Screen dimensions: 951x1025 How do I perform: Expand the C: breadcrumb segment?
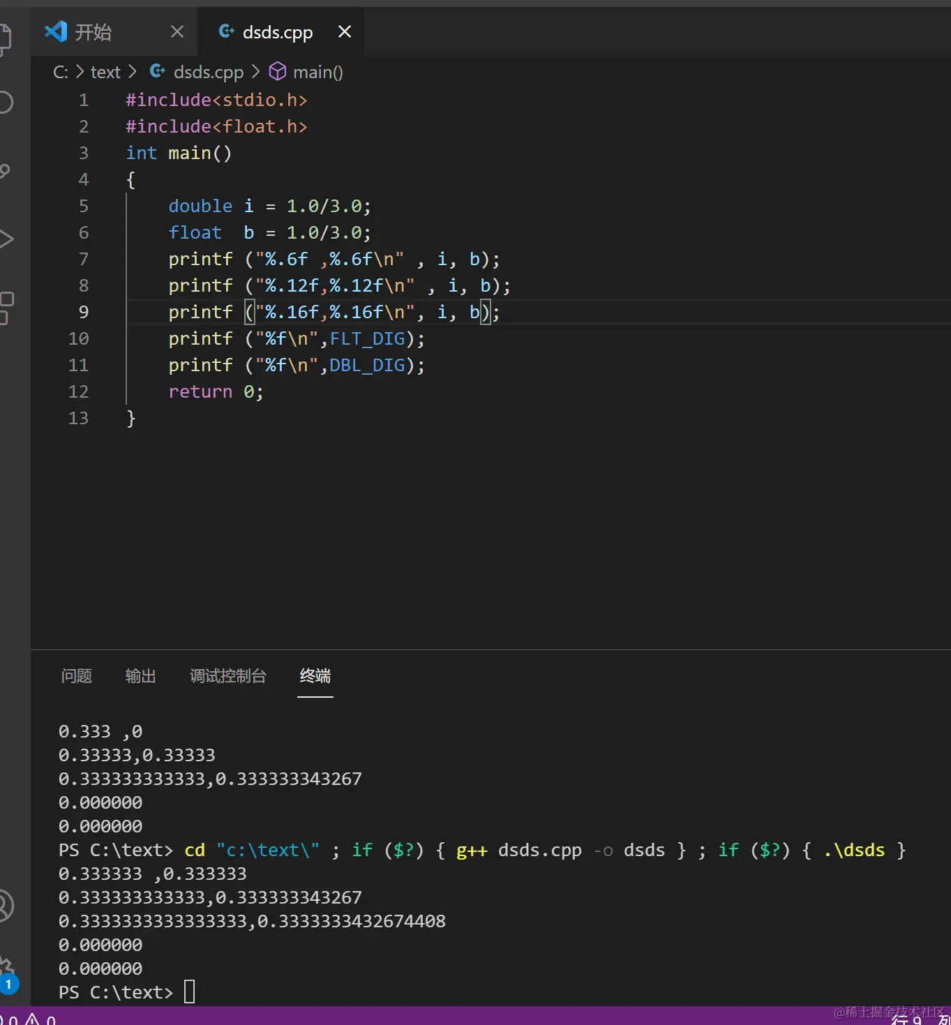[61, 72]
